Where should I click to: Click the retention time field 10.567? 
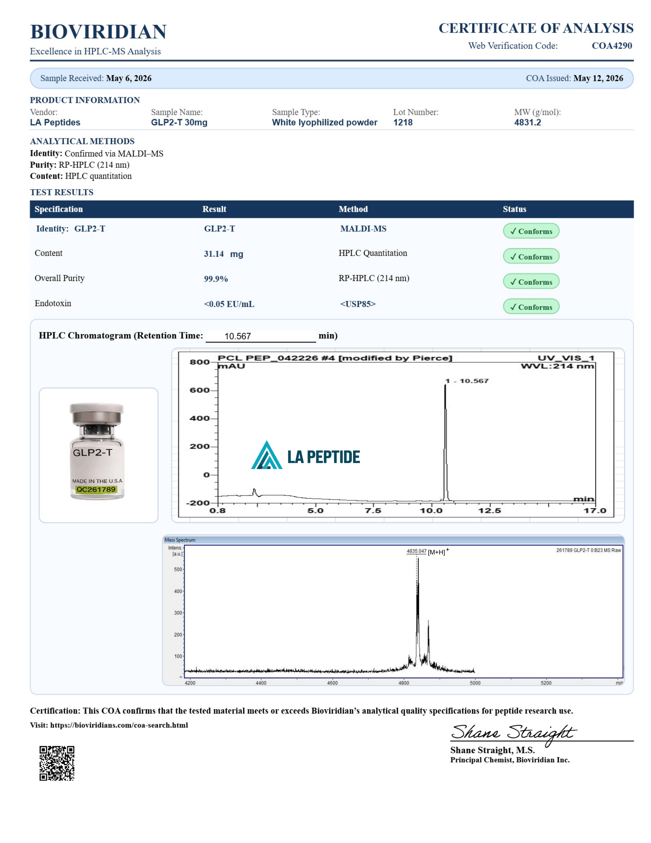pos(260,336)
